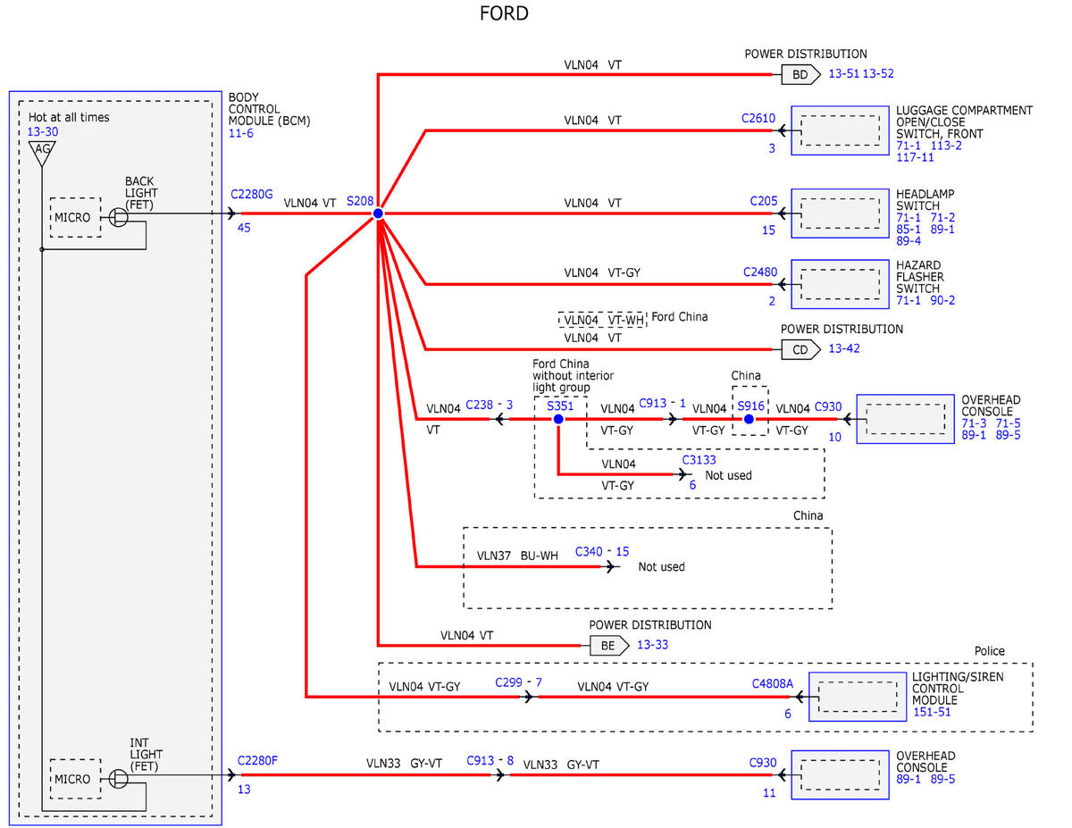This screenshot has height=828, width=1072.
Task: Follow the 13-52 page reference
Action: pos(878,74)
